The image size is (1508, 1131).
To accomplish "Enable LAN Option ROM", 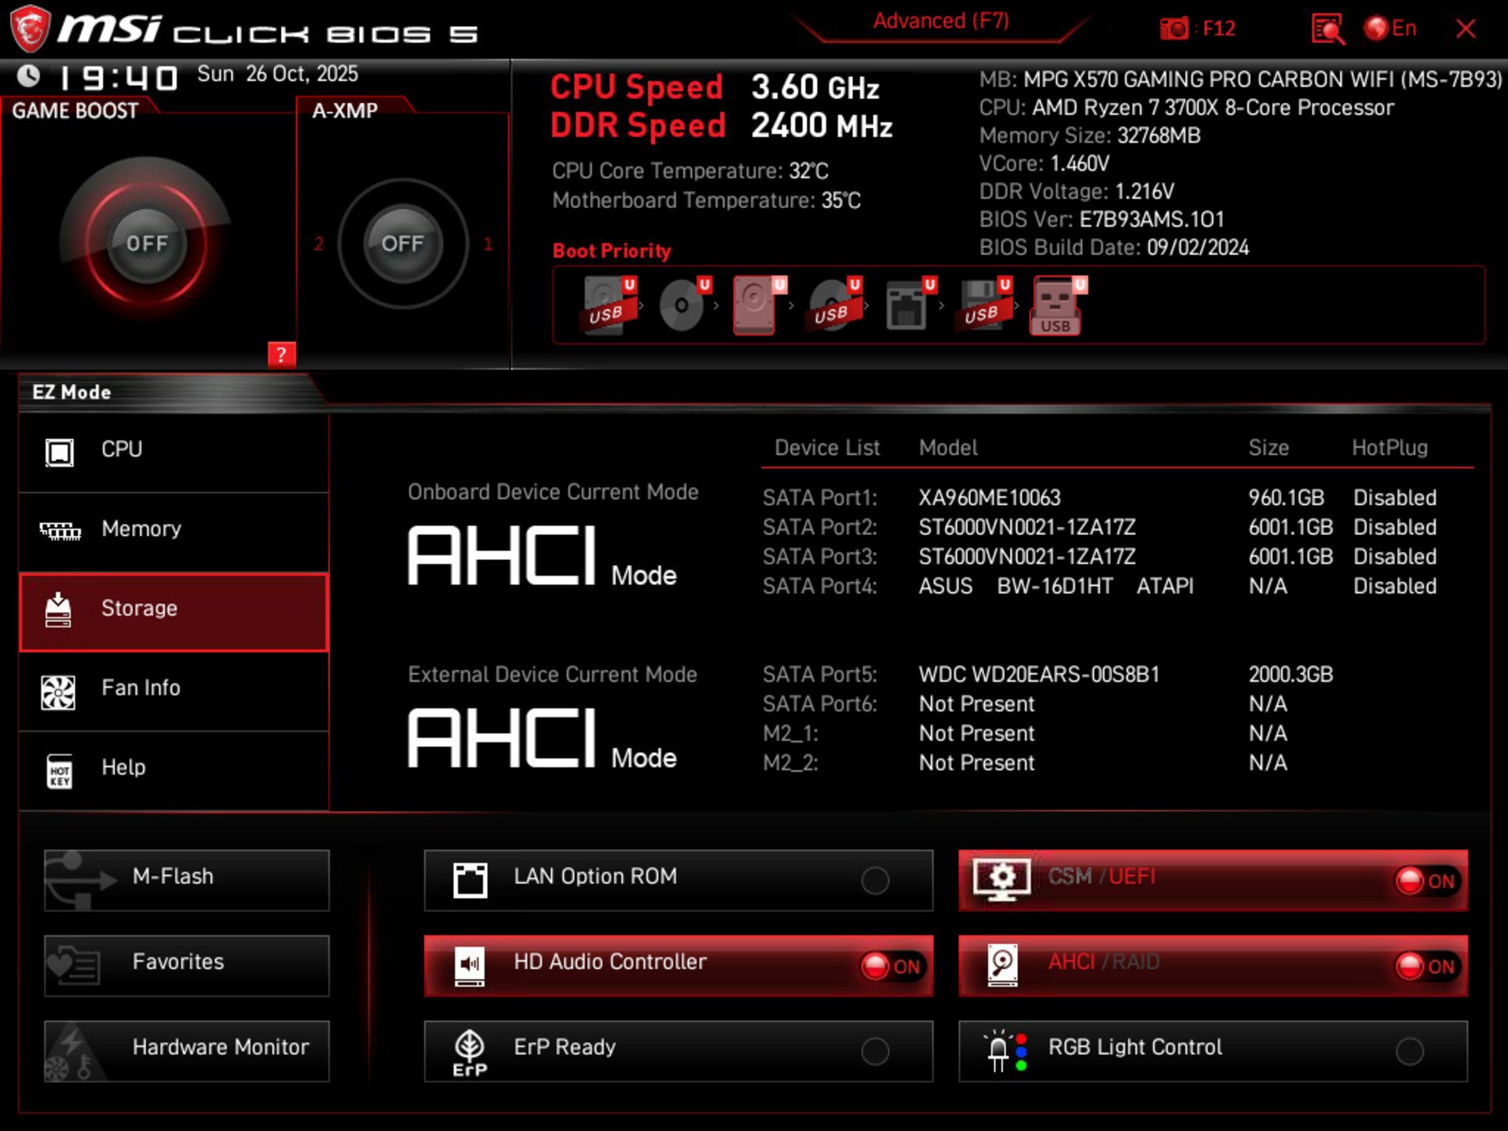I will (x=875, y=880).
